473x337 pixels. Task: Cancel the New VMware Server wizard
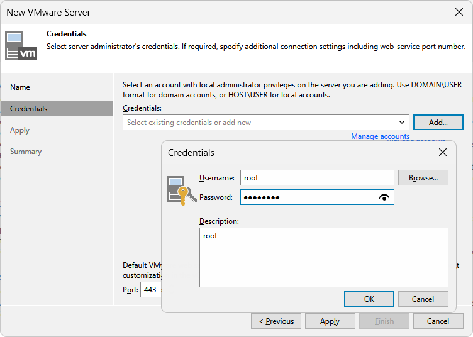point(438,321)
